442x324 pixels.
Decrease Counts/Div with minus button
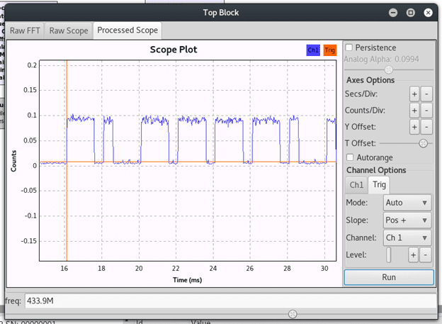(425, 110)
